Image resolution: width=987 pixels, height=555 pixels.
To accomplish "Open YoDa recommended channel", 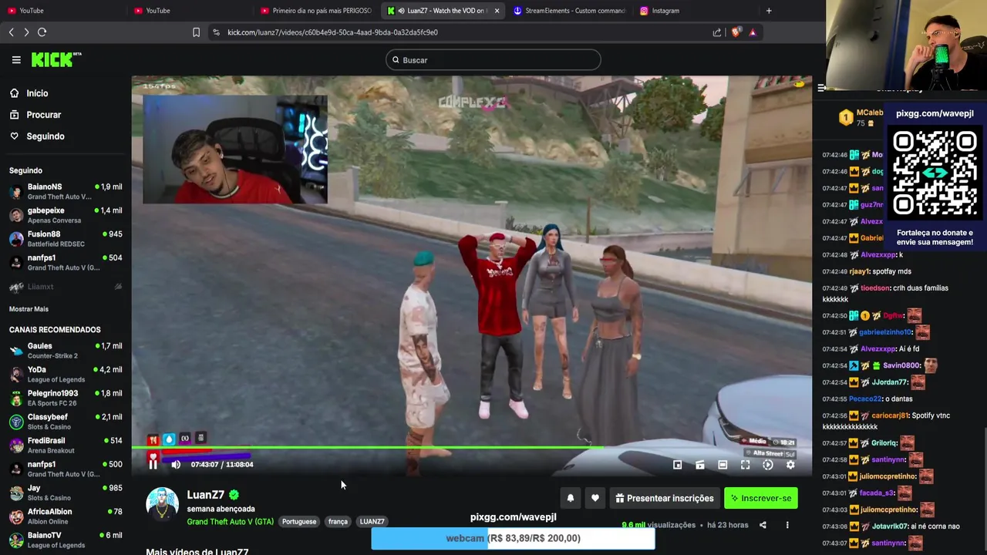I will 66,375.
